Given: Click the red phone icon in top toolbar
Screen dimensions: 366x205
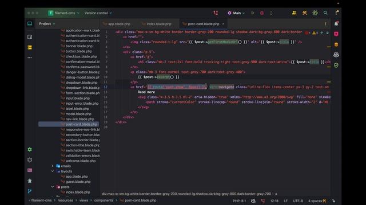Looking at the screenshot, I should pos(216,13).
